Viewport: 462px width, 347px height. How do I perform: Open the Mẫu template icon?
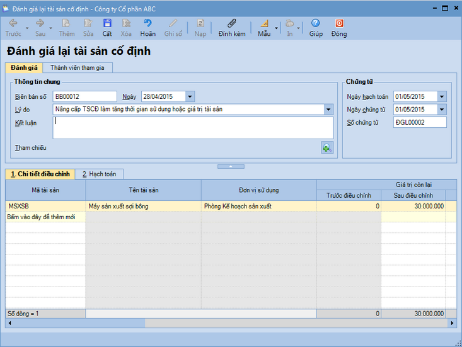264,23
